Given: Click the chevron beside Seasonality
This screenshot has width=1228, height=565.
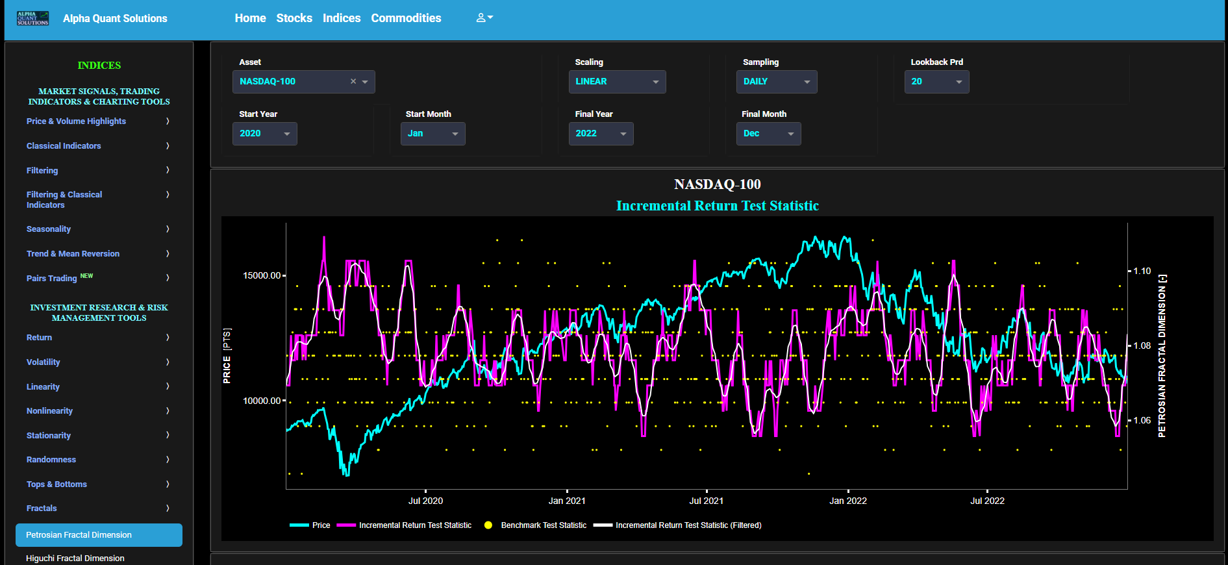Looking at the screenshot, I should (x=168, y=229).
